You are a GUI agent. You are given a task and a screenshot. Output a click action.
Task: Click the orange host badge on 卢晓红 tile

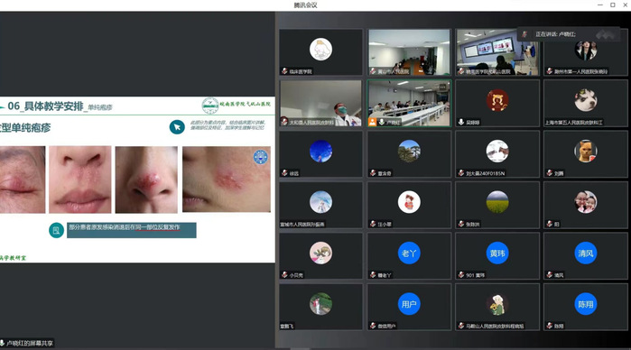373,122
